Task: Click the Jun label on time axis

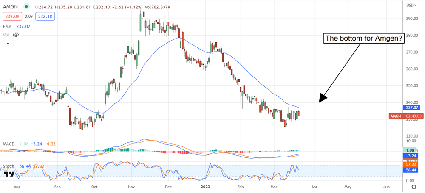Action: click(x=387, y=187)
